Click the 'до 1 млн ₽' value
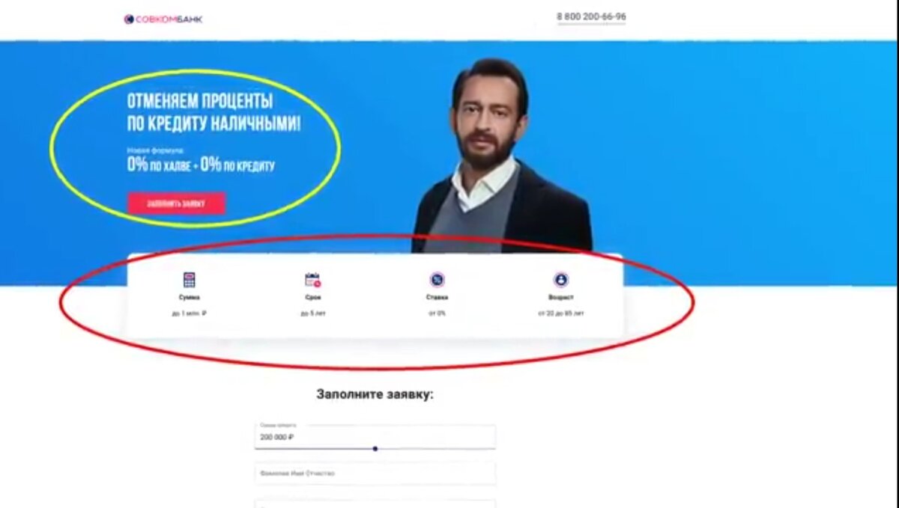Screen dimensions: 899x508 click(x=189, y=313)
